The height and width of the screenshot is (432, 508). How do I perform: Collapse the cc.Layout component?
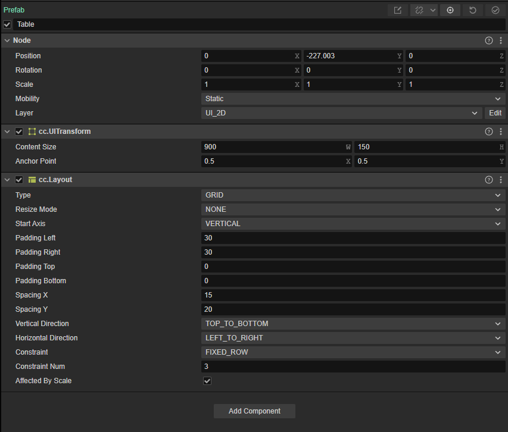7,180
